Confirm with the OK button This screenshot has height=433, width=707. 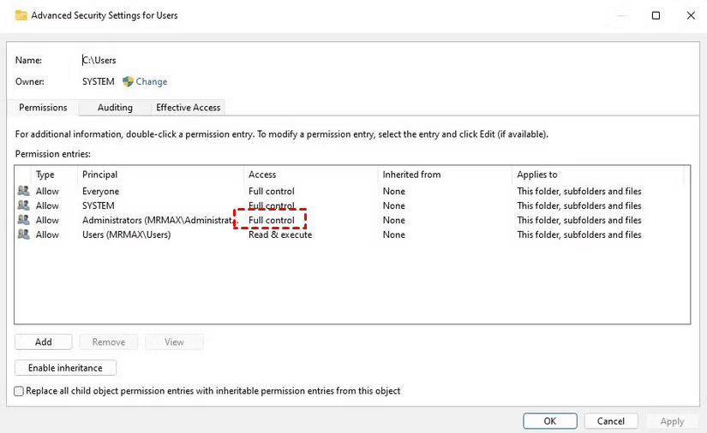[x=549, y=421]
